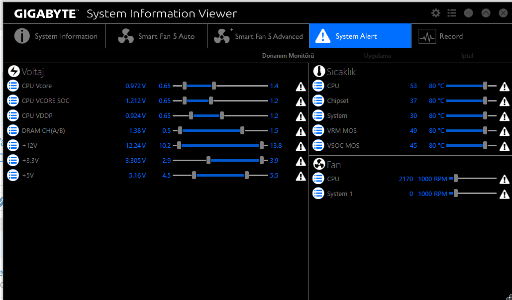This screenshot has height=300, width=512.
Task: Open the Smart Fan 5 Advanced tab
Action: coord(258,36)
